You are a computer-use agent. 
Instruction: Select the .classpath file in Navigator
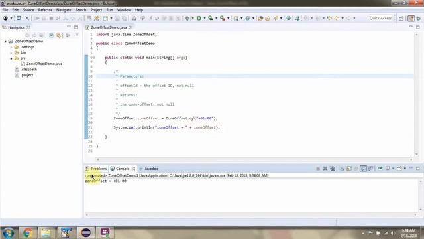28,70
